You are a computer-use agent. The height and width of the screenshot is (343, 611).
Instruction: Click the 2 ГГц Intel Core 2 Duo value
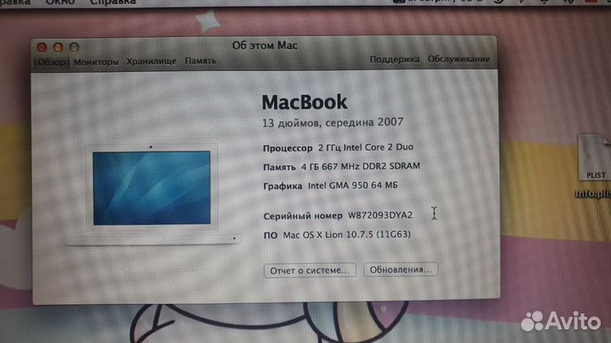click(366, 147)
